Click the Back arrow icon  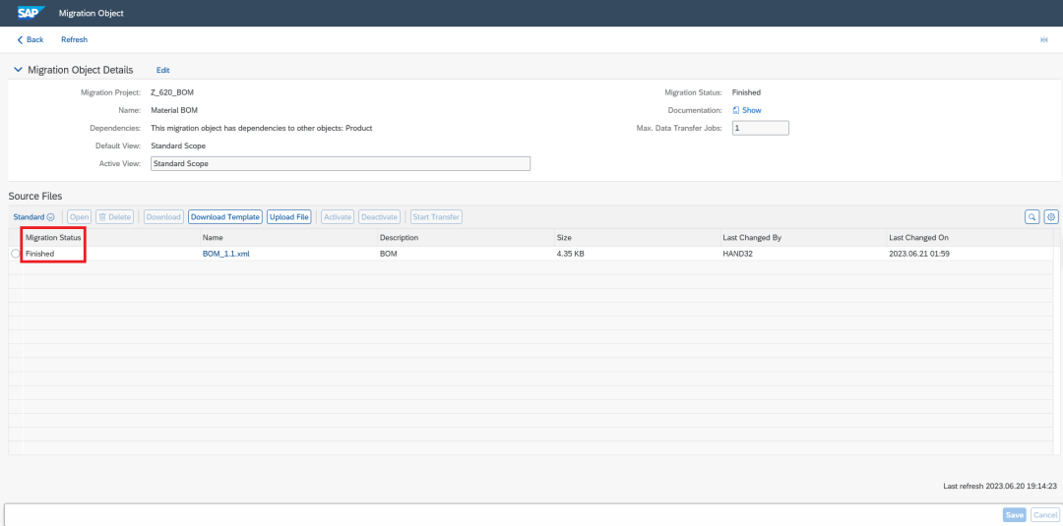pos(21,40)
